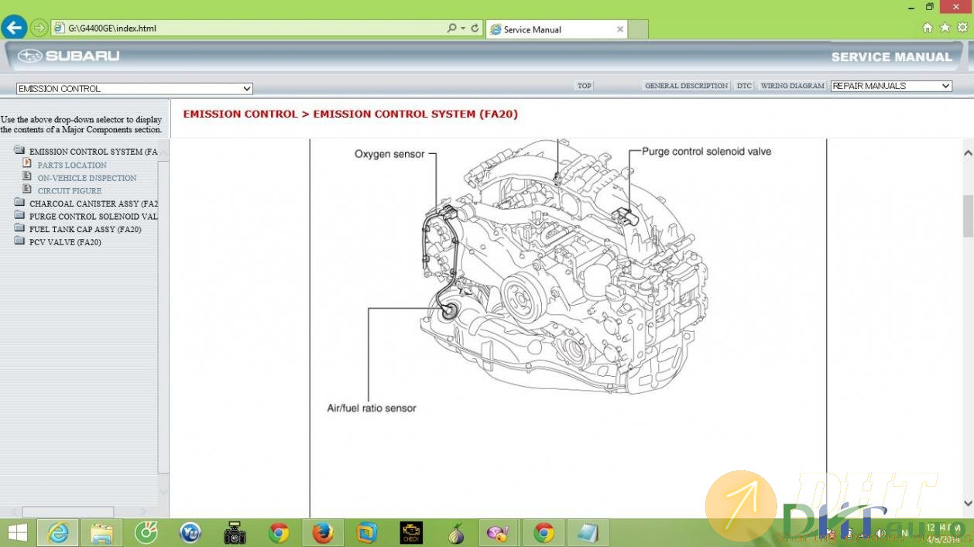Click the address bar URL field
The width and height of the screenshot is (974, 547).
click(x=248, y=29)
